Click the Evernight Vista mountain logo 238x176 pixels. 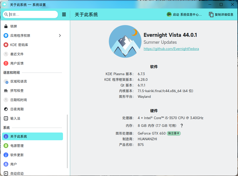point(125,41)
